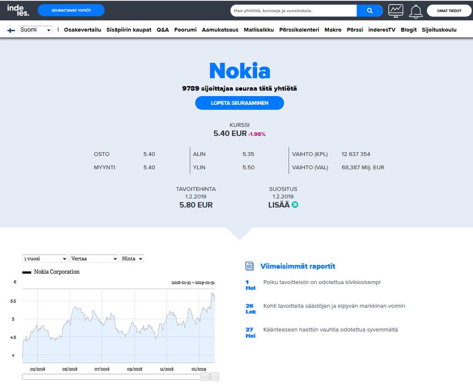Click the left chart range slider handle
This screenshot has height=388, width=473.
click(x=205, y=376)
